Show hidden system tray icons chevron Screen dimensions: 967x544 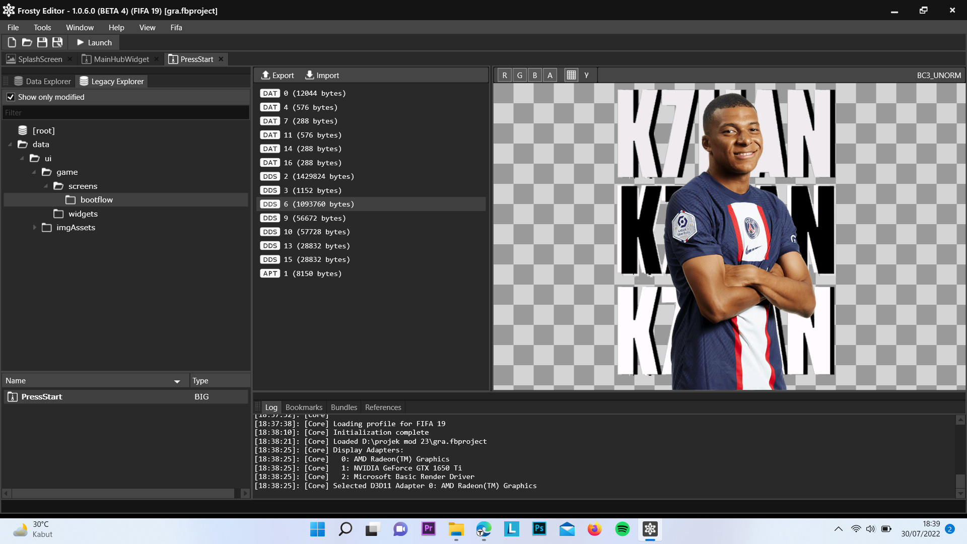(839, 529)
